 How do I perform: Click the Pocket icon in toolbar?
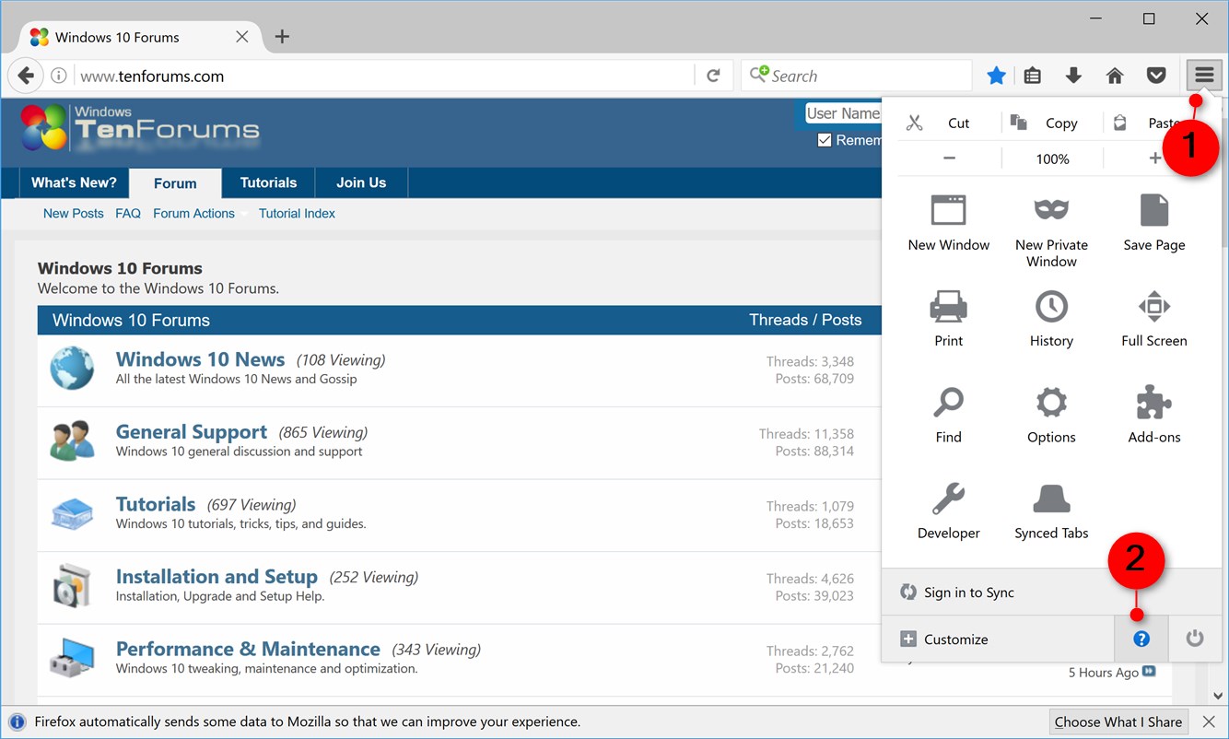pos(1156,76)
